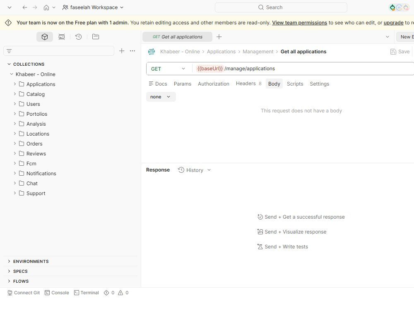Open the Environments sidebar icon
414x310 pixels.
coord(62,37)
